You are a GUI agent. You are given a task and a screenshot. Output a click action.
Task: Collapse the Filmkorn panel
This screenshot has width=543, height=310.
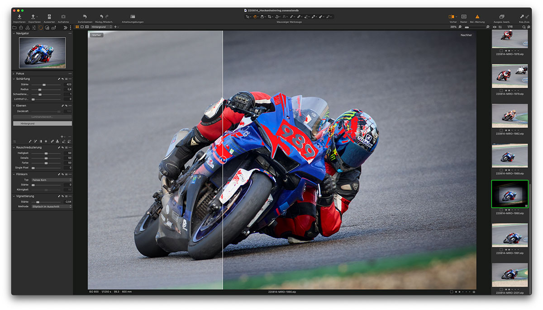14,174
